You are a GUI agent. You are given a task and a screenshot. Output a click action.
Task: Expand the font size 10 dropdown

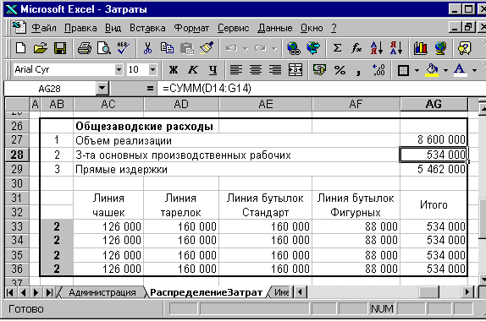point(152,69)
